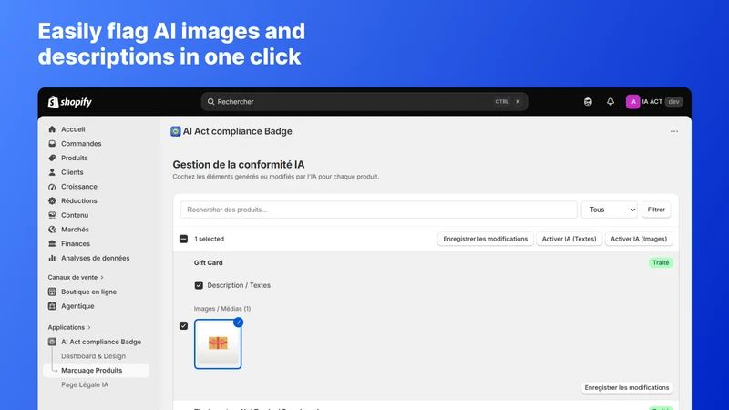
Task: Open the notifications bell
Action: 611,102
